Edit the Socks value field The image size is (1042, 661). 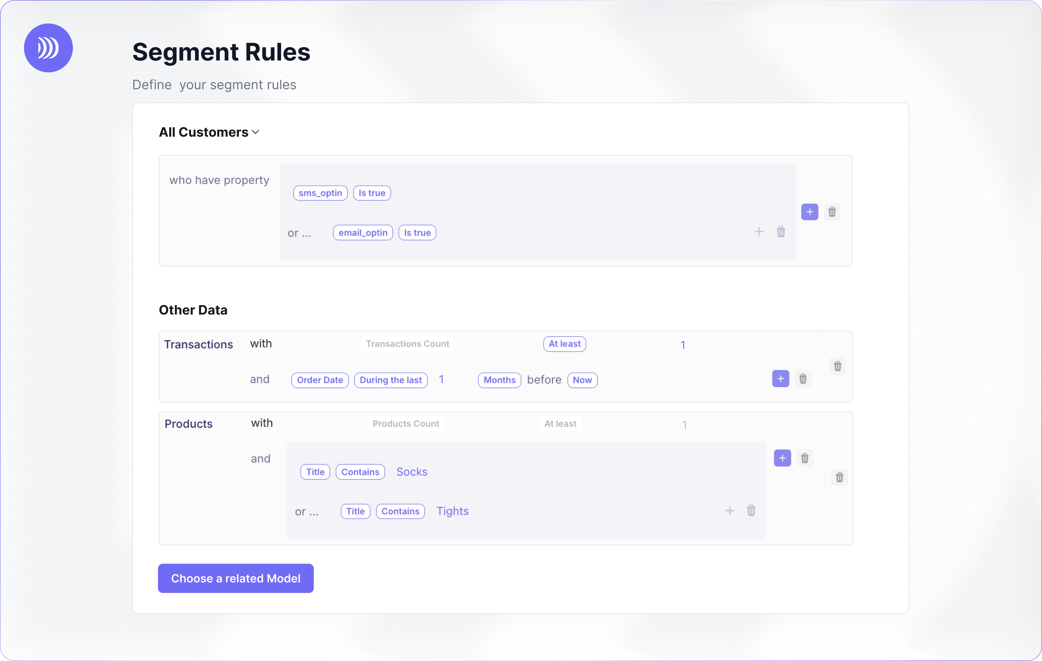(x=412, y=472)
